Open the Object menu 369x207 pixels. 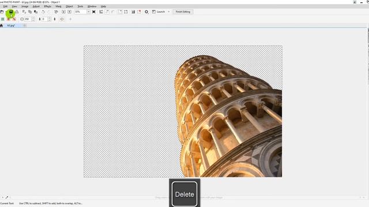pos(69,6)
